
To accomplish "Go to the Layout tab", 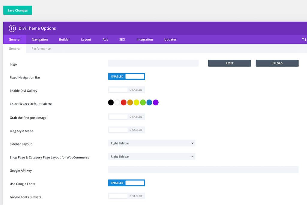I will 86,39.
